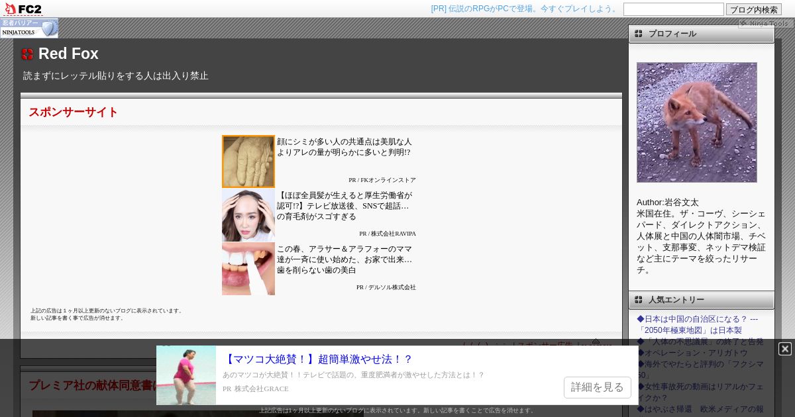Viewport: 795px width, 417px height.
Task: Click PR / FKオンラインストア label
Action: [382, 180]
